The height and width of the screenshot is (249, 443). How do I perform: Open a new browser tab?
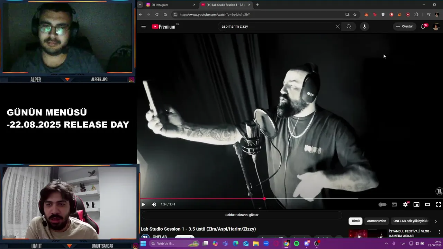pos(257,5)
